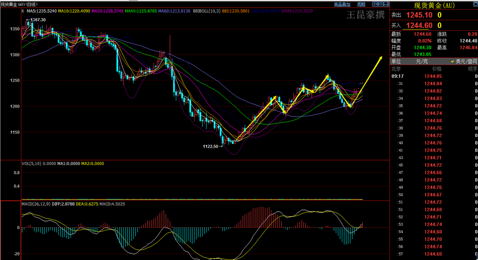Select the :31 tick row priced 1244.84
The image size is (478, 260).
pyautogui.click(x=434, y=84)
